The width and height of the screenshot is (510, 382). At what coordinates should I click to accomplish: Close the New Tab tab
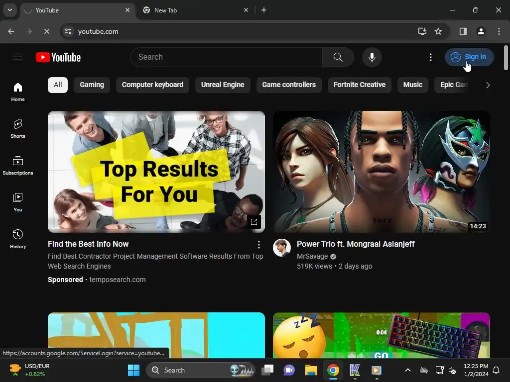[x=246, y=10]
